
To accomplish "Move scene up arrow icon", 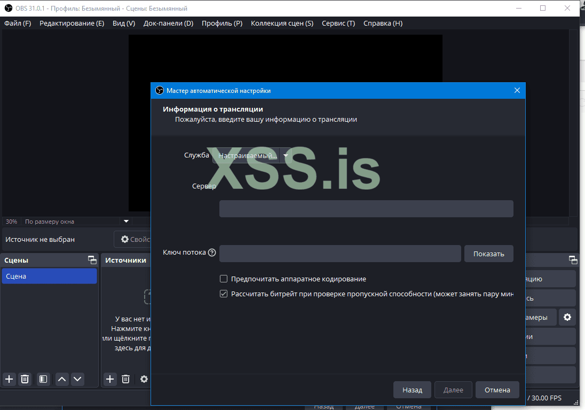I will 62,379.
